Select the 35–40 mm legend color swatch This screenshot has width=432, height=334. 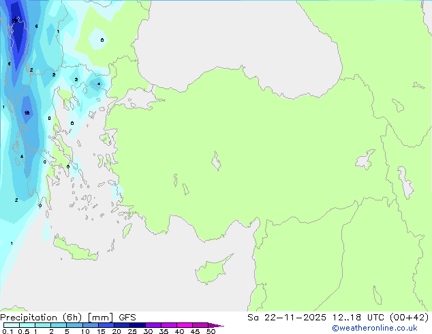[x=168, y=325]
